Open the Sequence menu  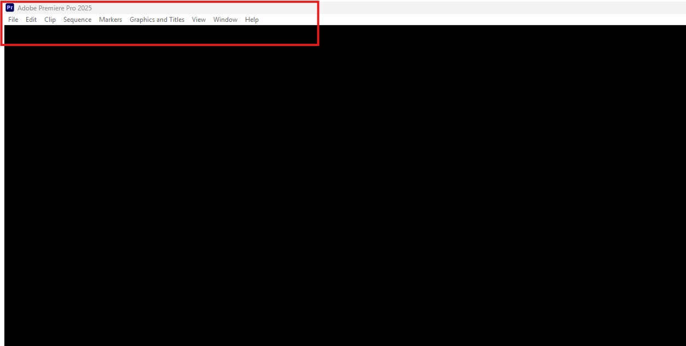coord(77,20)
